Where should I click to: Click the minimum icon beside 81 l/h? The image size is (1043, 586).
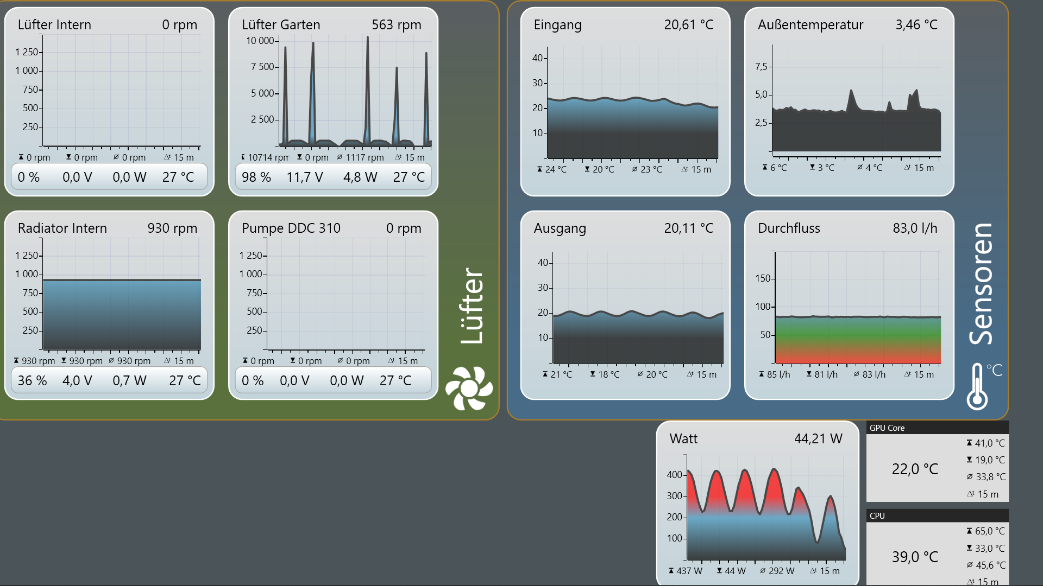(x=809, y=374)
